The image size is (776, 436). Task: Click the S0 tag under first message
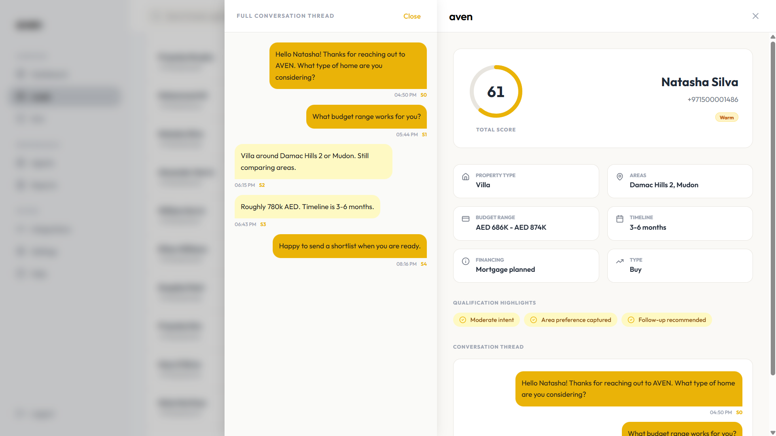point(424,95)
